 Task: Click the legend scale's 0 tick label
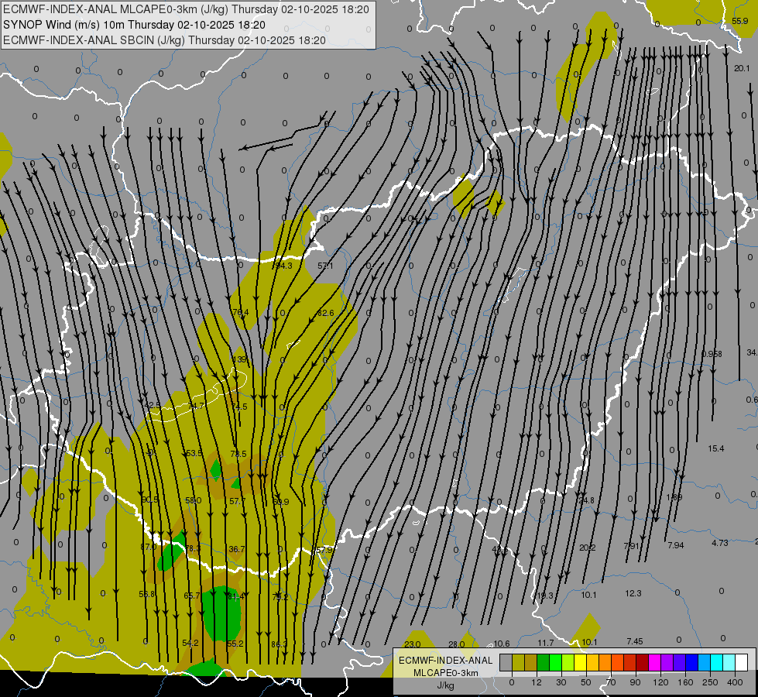(x=512, y=682)
